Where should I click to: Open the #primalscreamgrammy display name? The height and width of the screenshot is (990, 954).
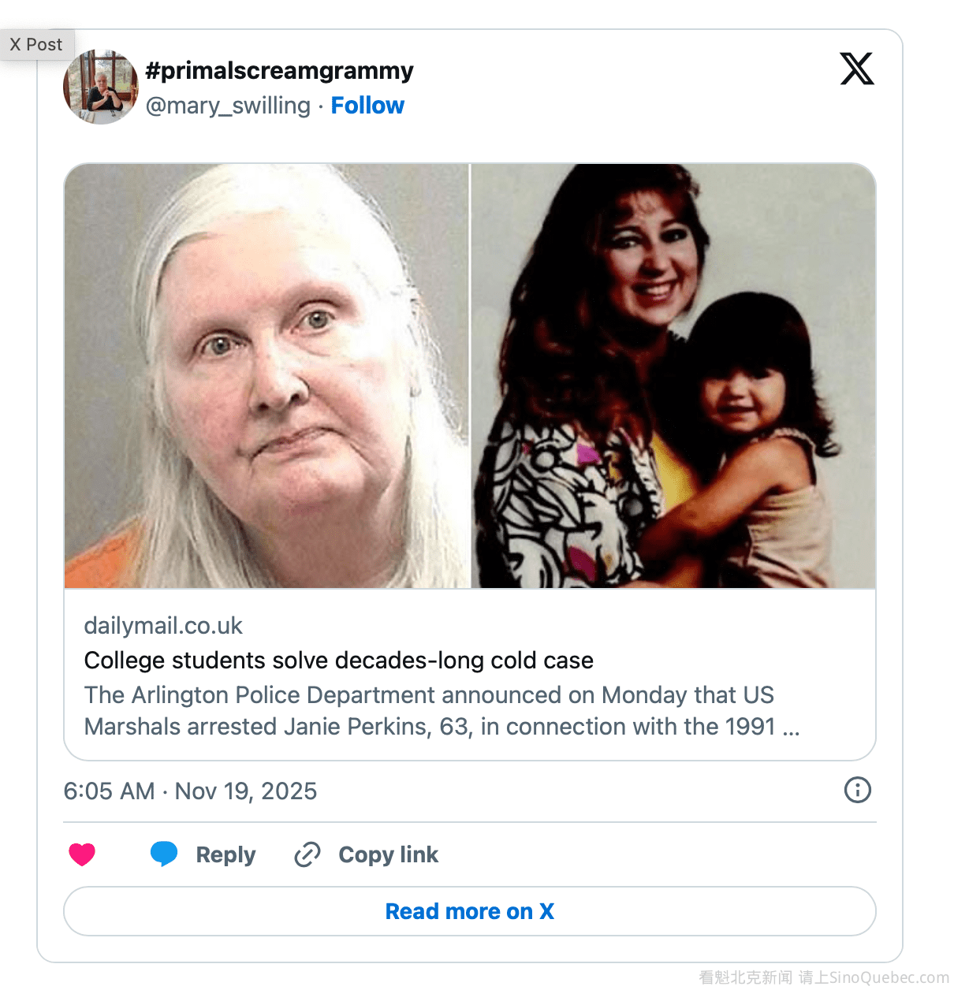pyautogui.click(x=279, y=71)
